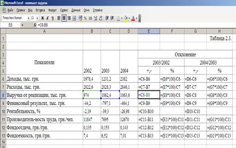The width and height of the screenshot is (236, 148).
Task: Toggle Underline (Ч) formatting
Action: [52, 18]
